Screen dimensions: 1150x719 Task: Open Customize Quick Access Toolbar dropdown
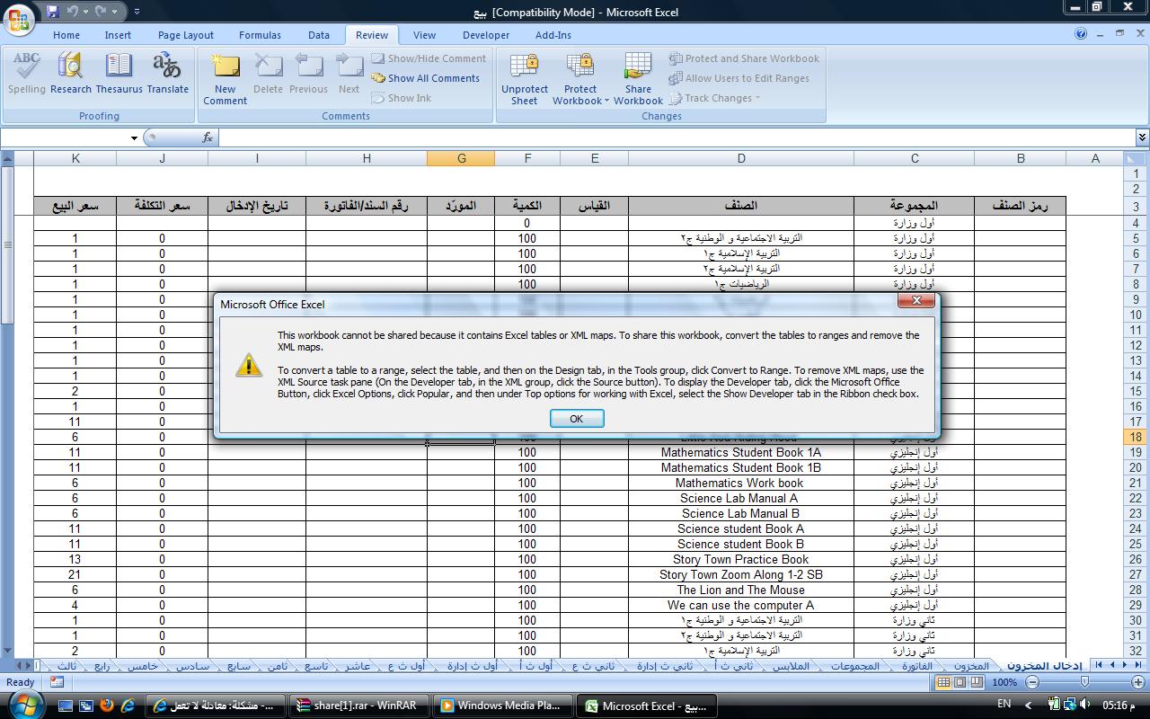coord(137,12)
